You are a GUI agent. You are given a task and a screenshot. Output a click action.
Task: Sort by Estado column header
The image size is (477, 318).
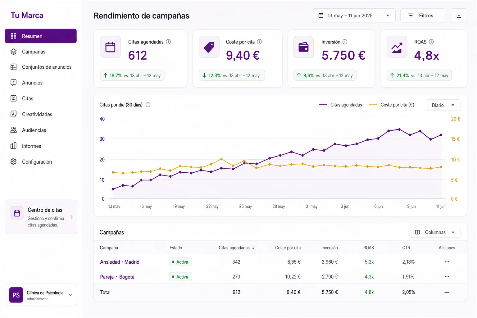(x=176, y=248)
